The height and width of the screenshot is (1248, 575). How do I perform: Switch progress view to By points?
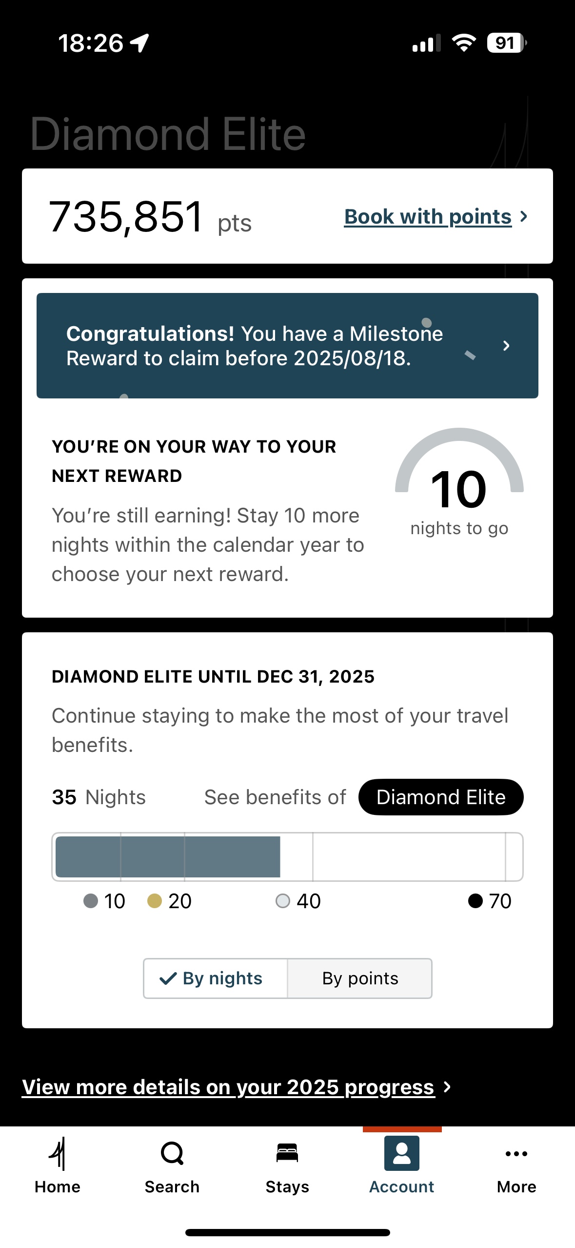point(360,978)
